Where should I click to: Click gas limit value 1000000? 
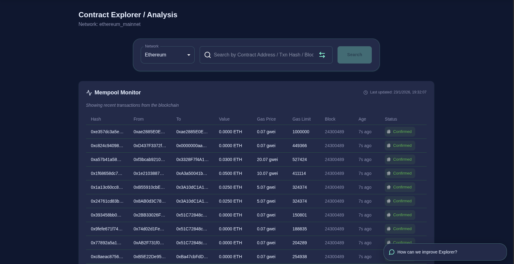[301, 132]
